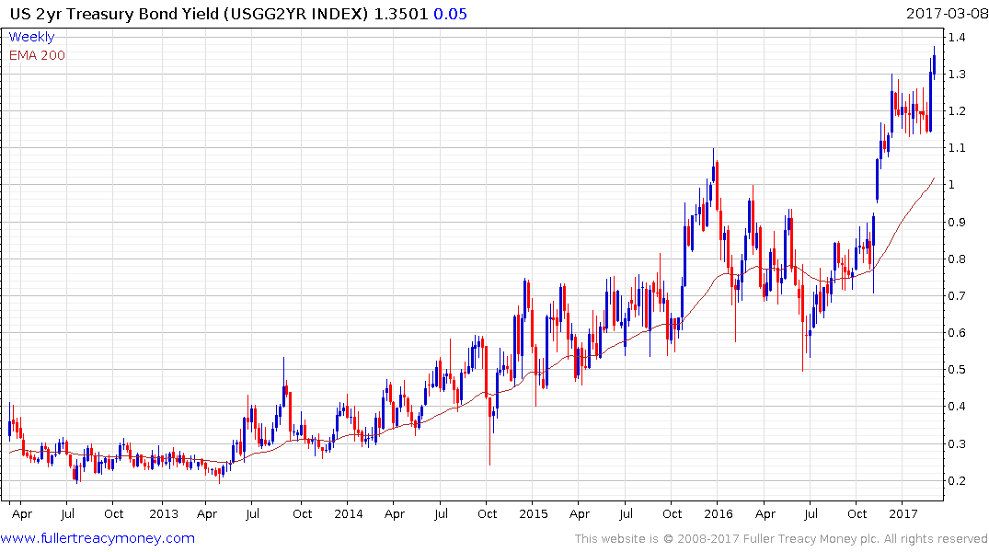Viewport: 989px width, 552px height.
Task: Click the x-axis label '2015'
Action: point(533,513)
